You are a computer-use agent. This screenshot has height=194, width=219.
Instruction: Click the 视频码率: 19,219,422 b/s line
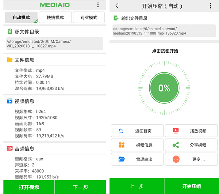tap(40, 136)
